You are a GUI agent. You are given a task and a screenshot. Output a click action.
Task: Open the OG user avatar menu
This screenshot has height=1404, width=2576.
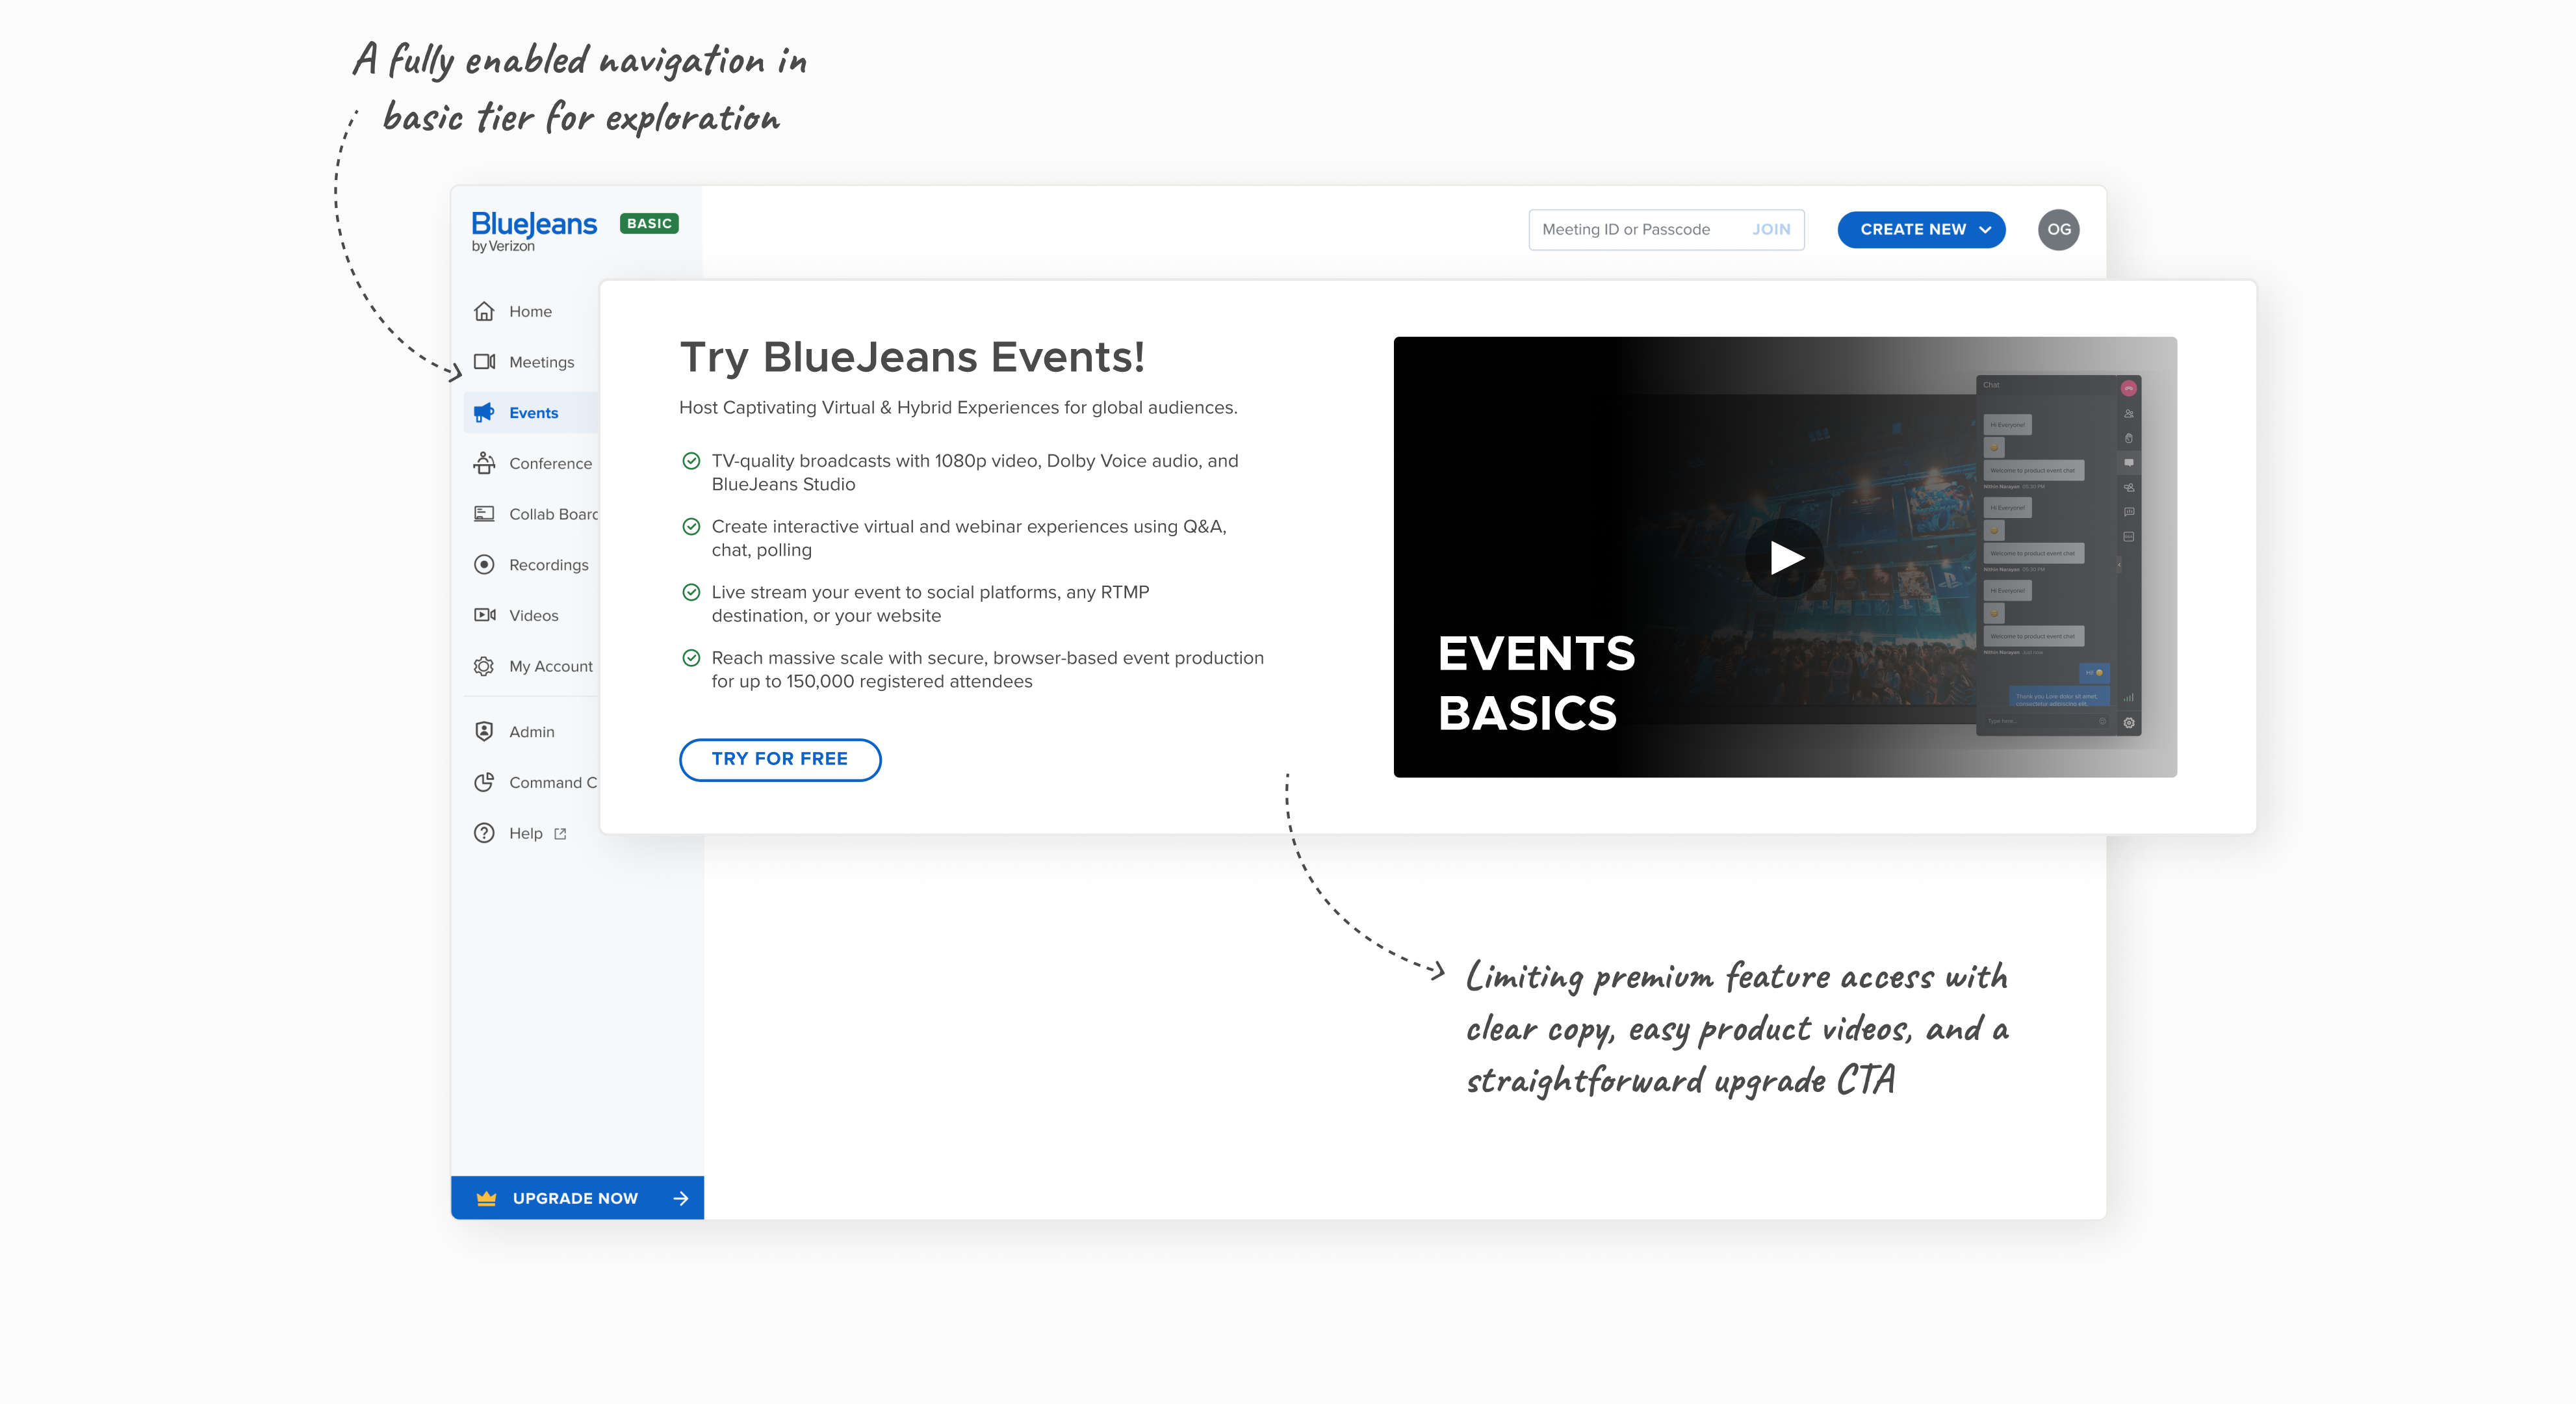pyautogui.click(x=2058, y=230)
